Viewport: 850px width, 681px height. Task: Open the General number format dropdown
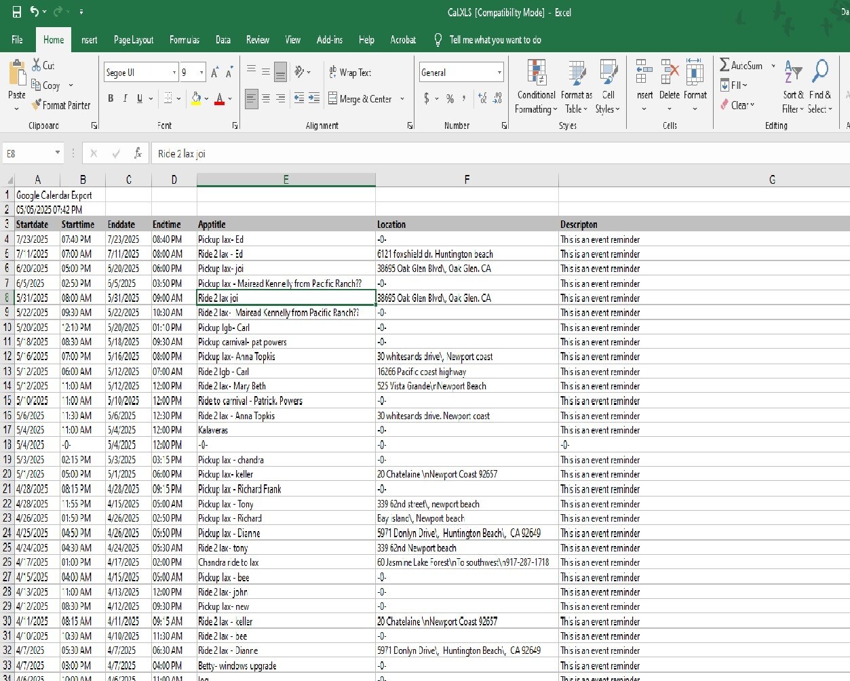tap(500, 73)
